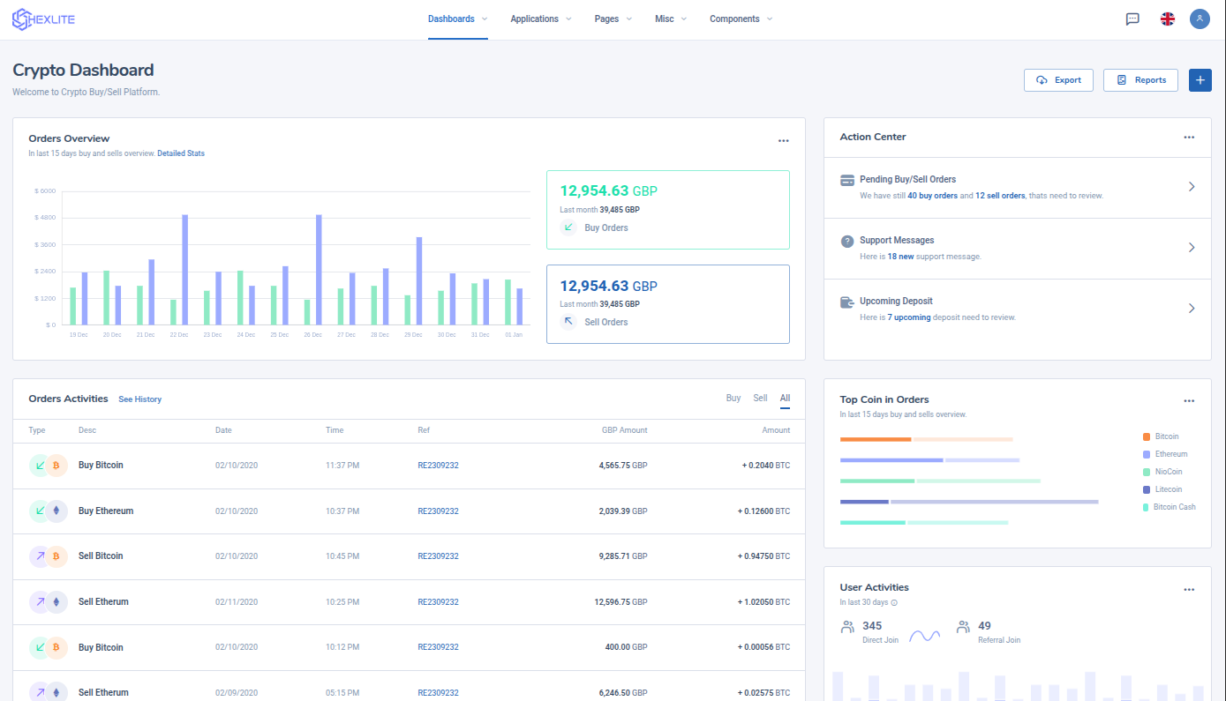Click the UK flag language icon
Screen dimensions: 1226x701
click(x=1167, y=19)
